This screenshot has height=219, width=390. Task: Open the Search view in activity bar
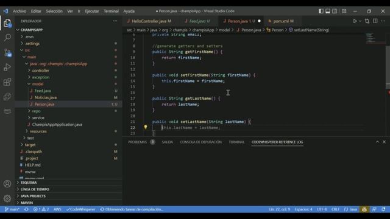(7, 38)
